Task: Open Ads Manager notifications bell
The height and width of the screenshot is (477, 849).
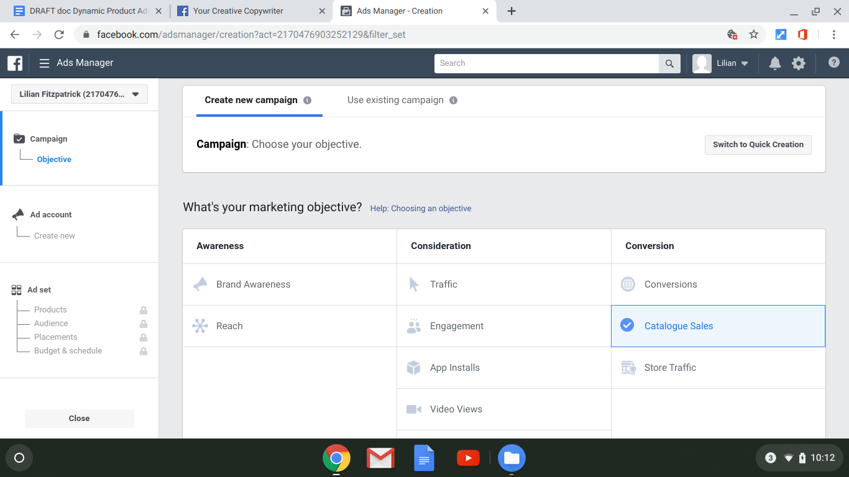Action: point(774,63)
